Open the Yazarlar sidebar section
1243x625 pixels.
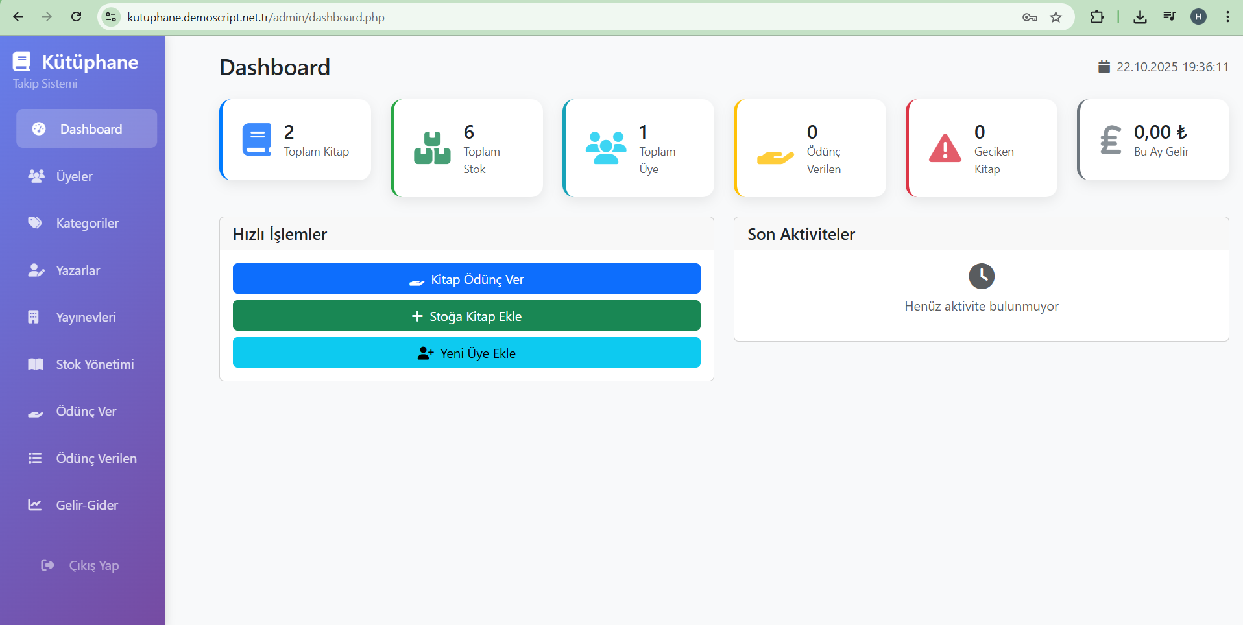(78, 270)
